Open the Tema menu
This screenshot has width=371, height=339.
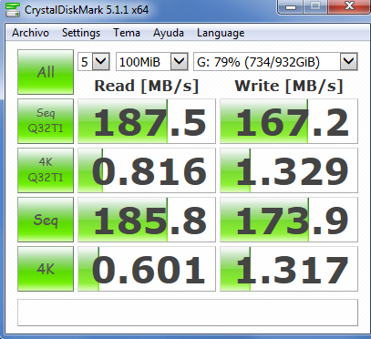[127, 33]
